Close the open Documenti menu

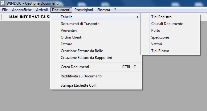(61, 10)
